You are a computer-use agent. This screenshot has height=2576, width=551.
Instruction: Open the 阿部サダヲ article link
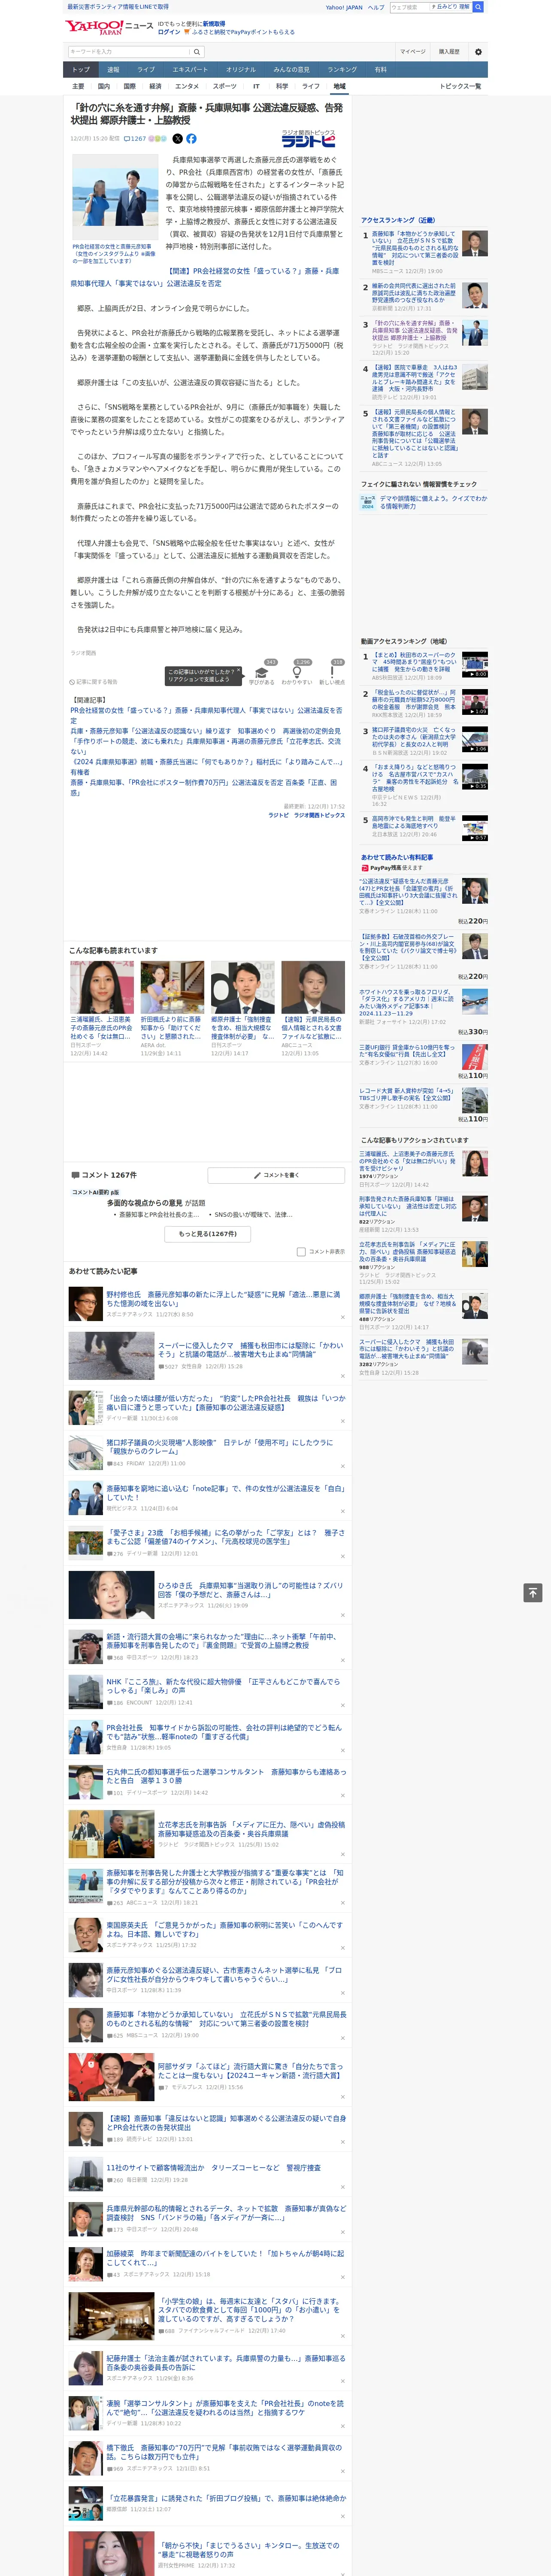(250, 2071)
